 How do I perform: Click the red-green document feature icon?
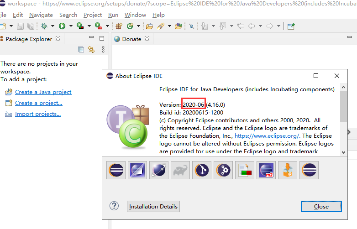(245, 170)
